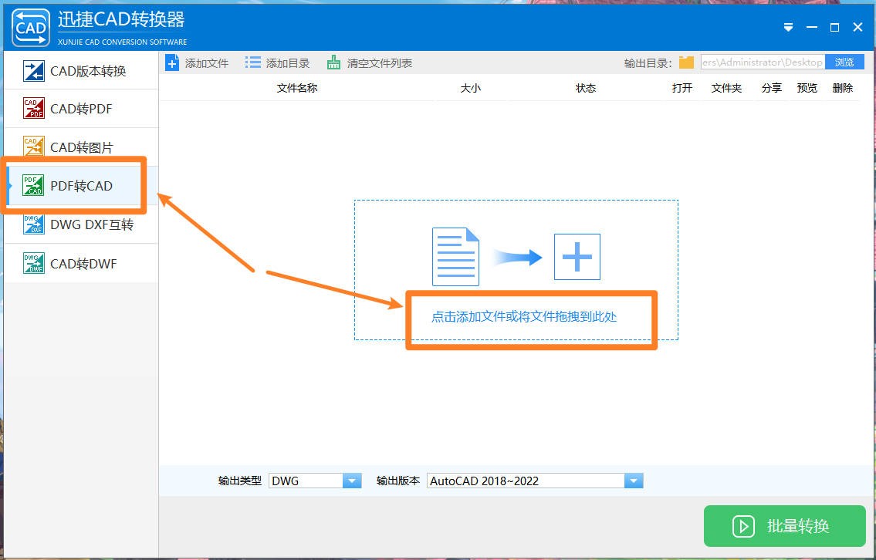Screen dimensions: 876x560
Task: Click the green 清空文件列表 broom icon
Action: [x=334, y=62]
